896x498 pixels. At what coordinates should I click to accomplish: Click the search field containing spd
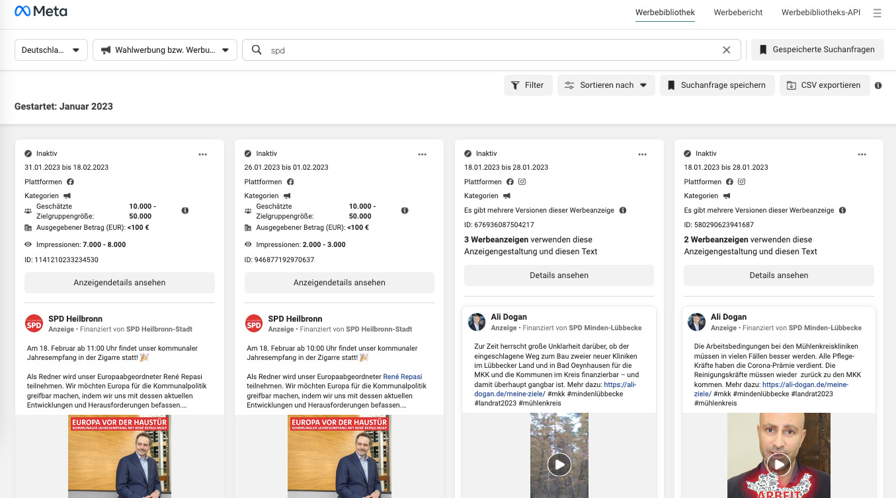pyautogui.click(x=491, y=50)
